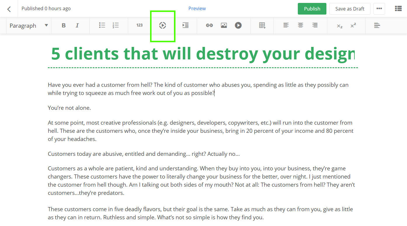407x226 pixels.
Task: Toggle italic formatting
Action: [77, 26]
